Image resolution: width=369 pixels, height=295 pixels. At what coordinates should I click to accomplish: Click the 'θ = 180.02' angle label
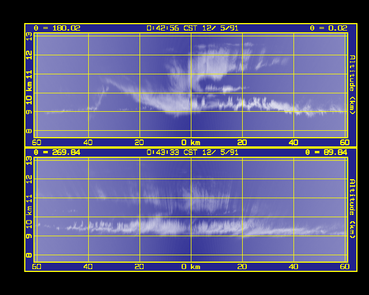coord(57,28)
